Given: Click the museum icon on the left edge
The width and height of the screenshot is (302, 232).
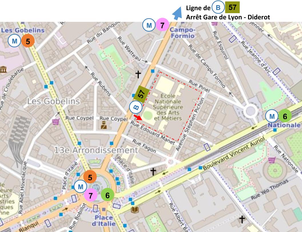Looking at the screenshot, I should point(3,69).
